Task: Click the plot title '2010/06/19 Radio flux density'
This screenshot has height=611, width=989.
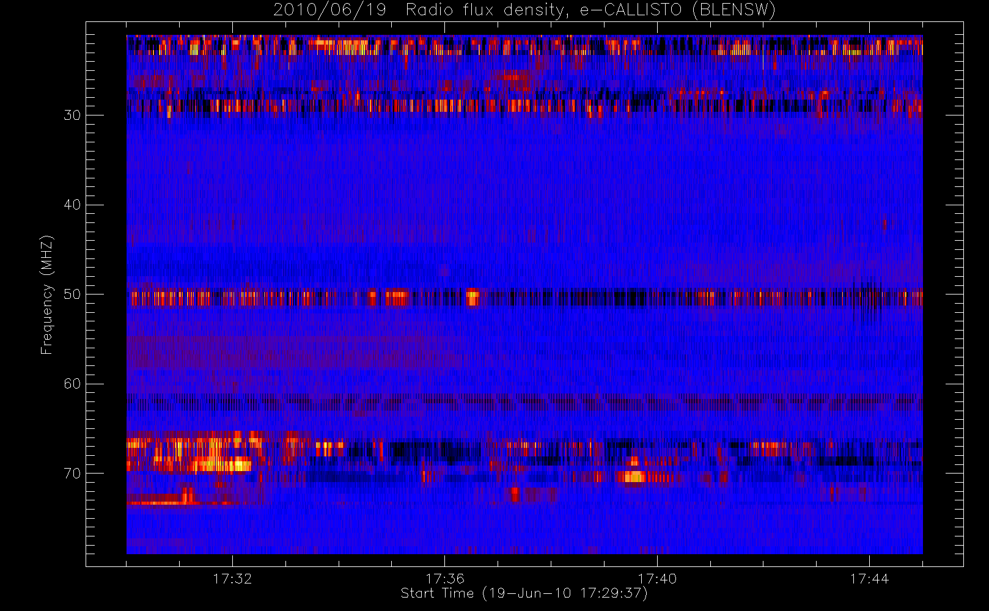Action: coord(524,10)
